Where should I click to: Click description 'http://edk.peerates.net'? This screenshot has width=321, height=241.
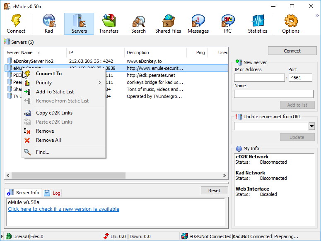[151, 75]
